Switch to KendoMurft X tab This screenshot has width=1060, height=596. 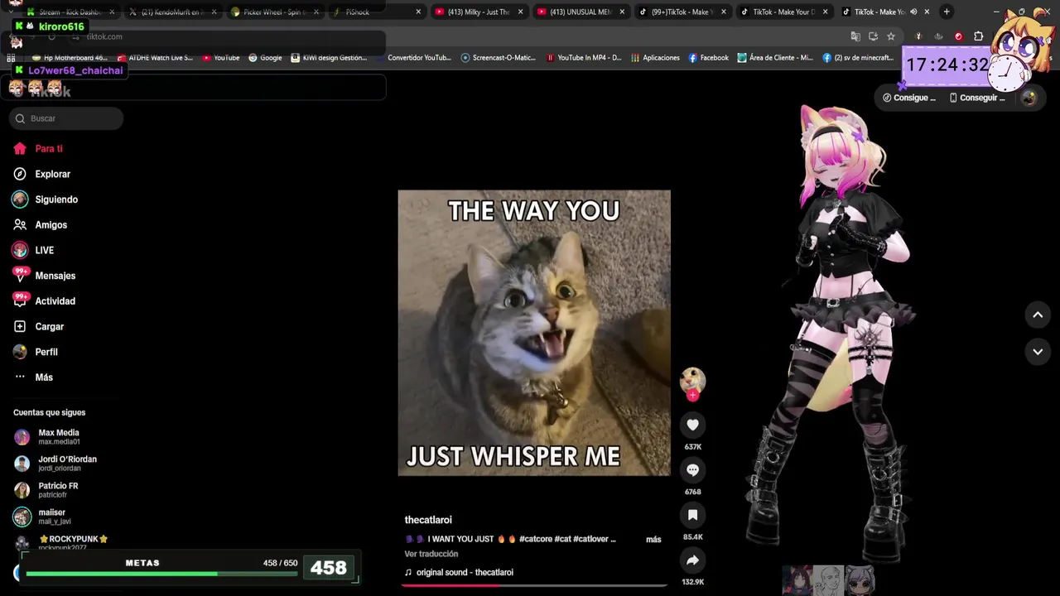click(x=172, y=12)
